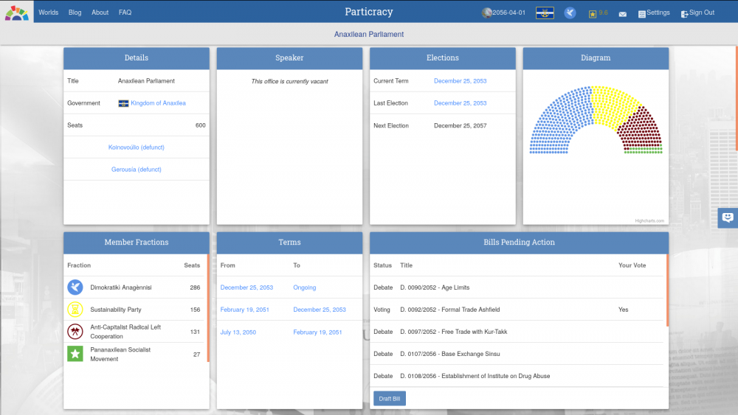Open the chat widget on right edge
Image resolution: width=738 pixels, height=415 pixels.
click(728, 217)
